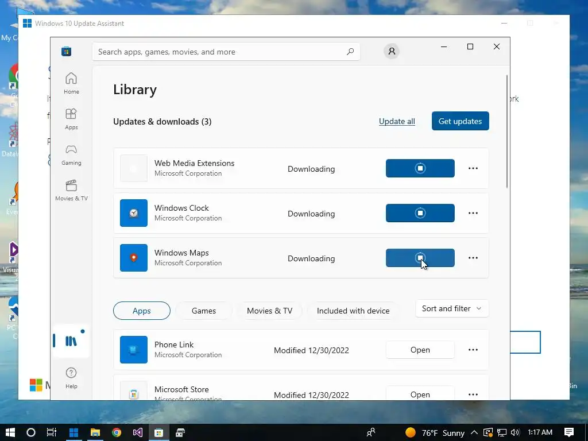Open Chrome from the taskbar
Viewport: 588px width, 441px height.
pyautogui.click(x=116, y=432)
